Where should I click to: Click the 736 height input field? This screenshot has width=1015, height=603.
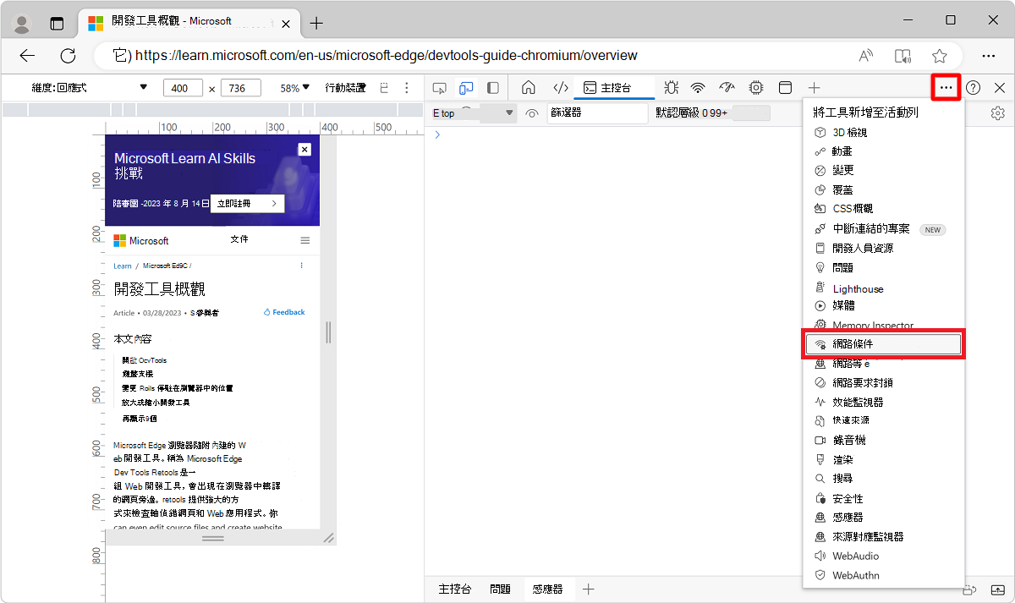click(242, 87)
